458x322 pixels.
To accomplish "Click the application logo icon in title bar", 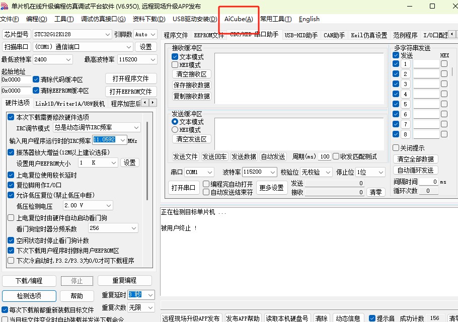I will coord(5,6).
